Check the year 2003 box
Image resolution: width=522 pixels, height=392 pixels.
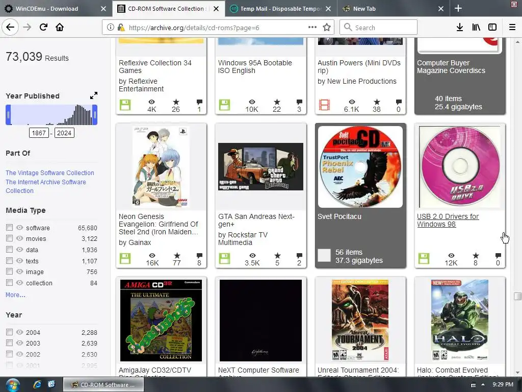tap(9, 342)
